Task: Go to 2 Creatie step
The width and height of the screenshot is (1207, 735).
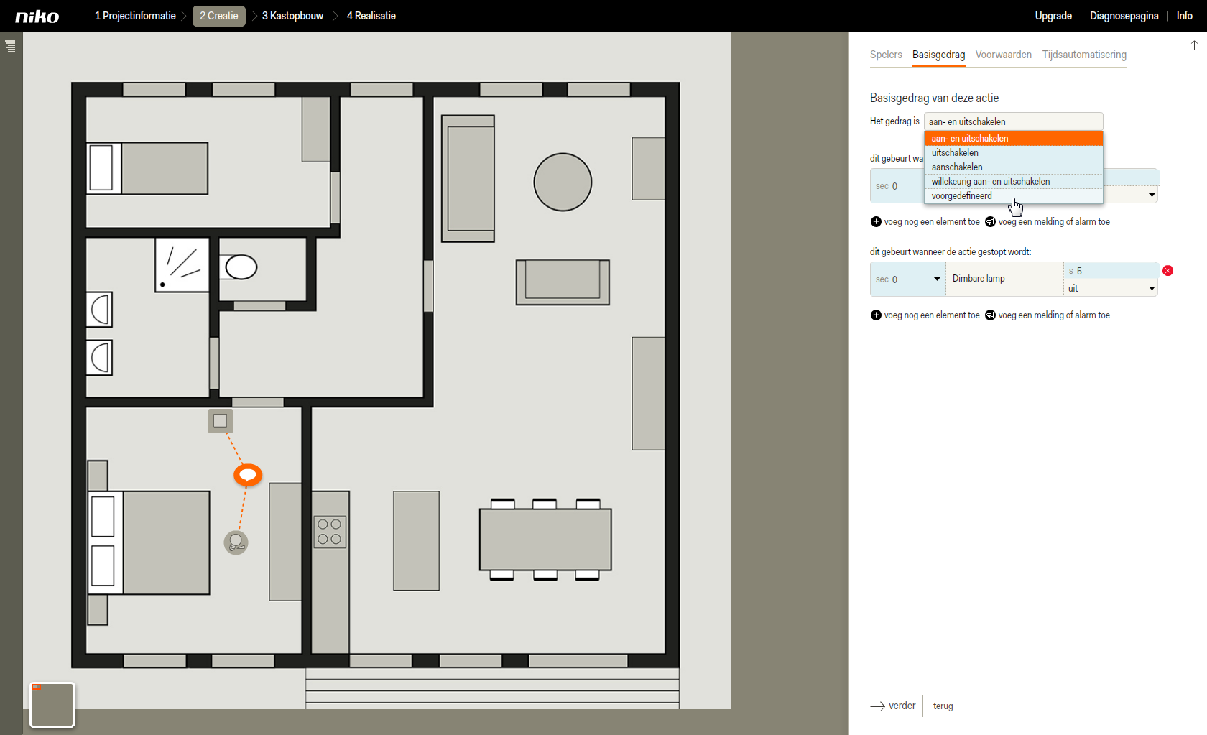Action: tap(219, 16)
